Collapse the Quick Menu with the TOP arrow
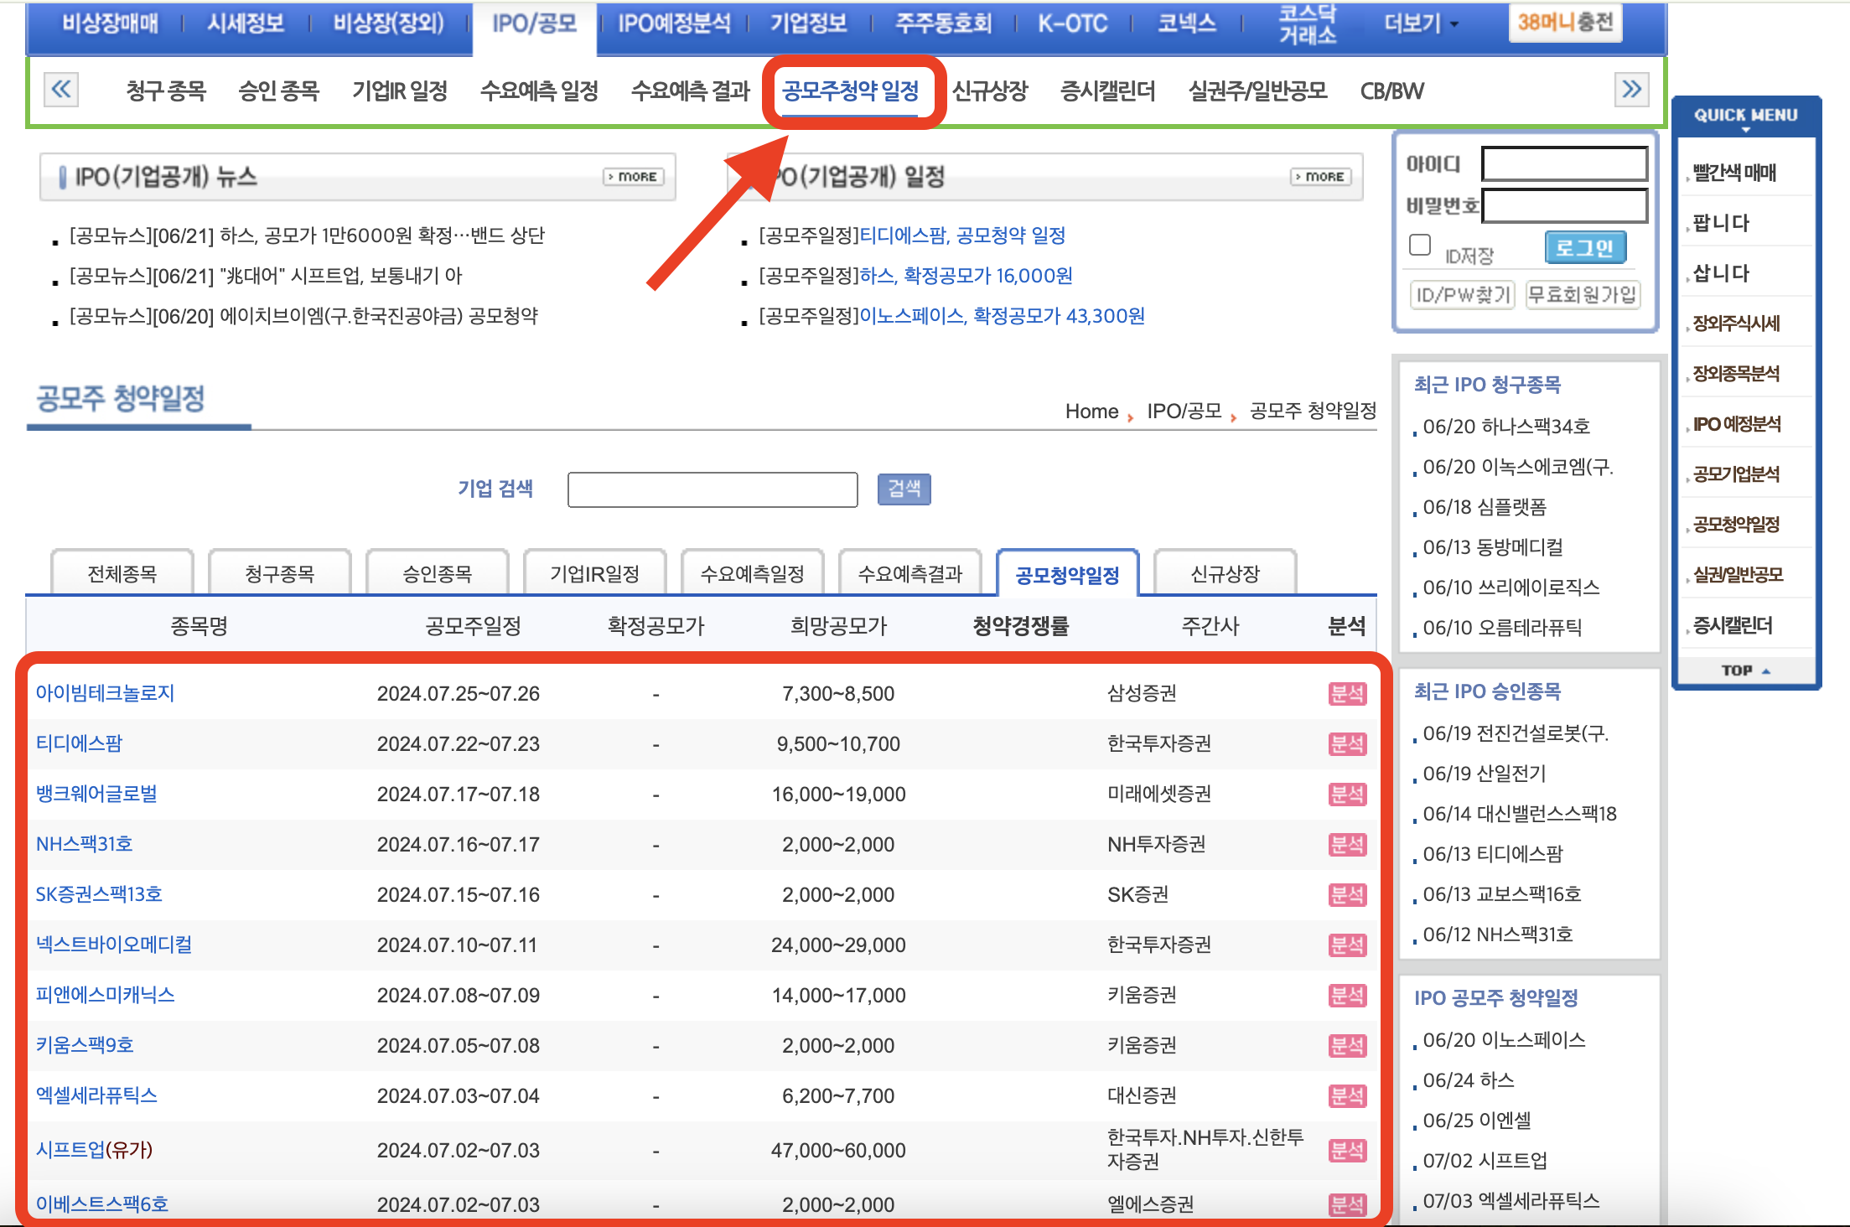This screenshot has height=1227, width=1850. (x=1744, y=670)
